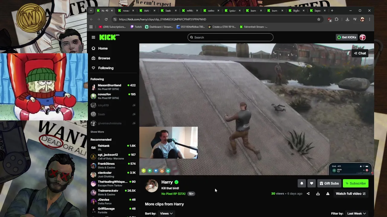Open the Twitch bookmark
387x217 pixels.
136,27
